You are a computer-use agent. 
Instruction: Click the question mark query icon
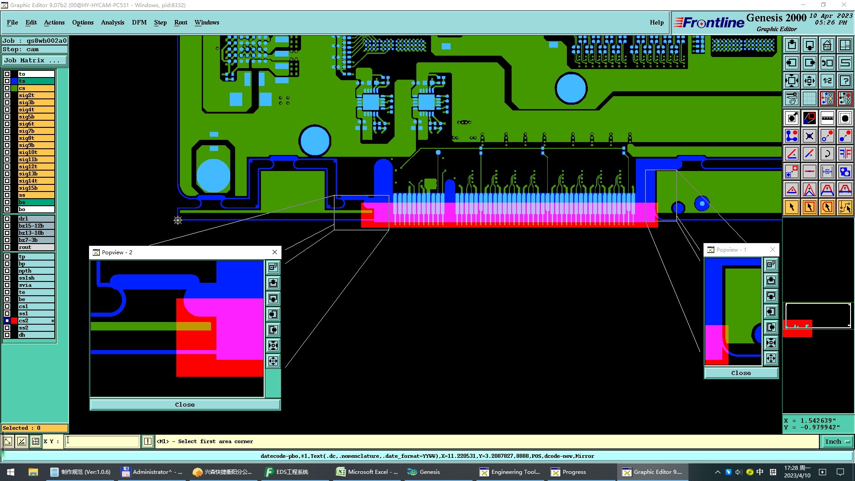click(845, 81)
